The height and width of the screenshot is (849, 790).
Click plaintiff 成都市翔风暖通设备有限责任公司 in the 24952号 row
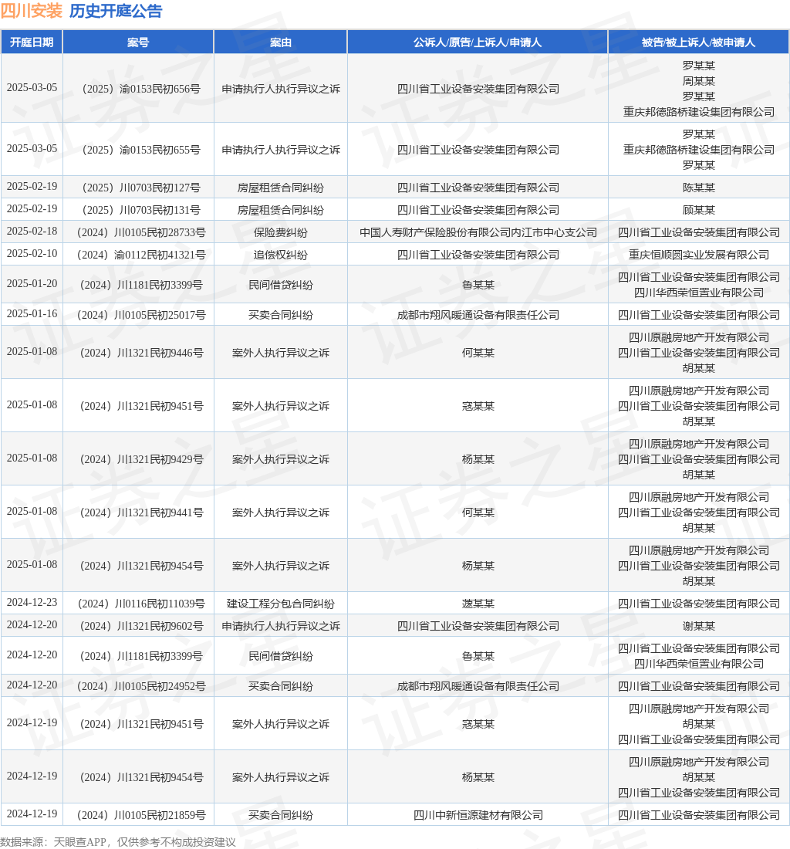coord(478,686)
